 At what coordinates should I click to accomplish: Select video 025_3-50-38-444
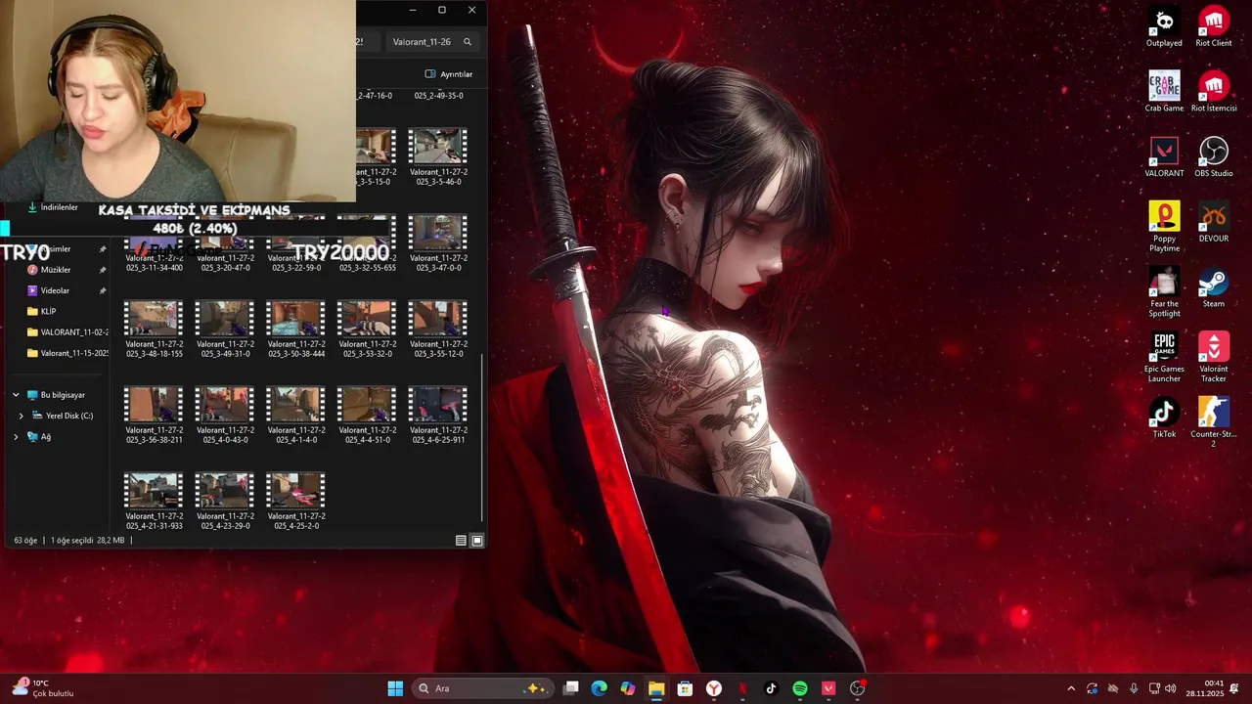[296, 330]
